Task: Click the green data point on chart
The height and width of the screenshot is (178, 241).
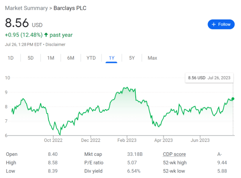Action: tap(233, 99)
